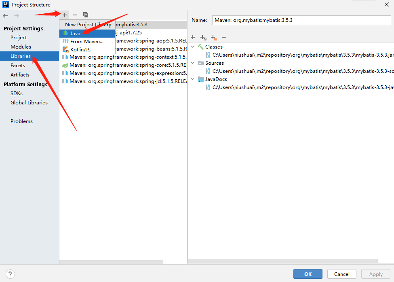The image size is (394, 282).
Task: Select the spring-core:5.1.5 library row
Action: [123, 65]
